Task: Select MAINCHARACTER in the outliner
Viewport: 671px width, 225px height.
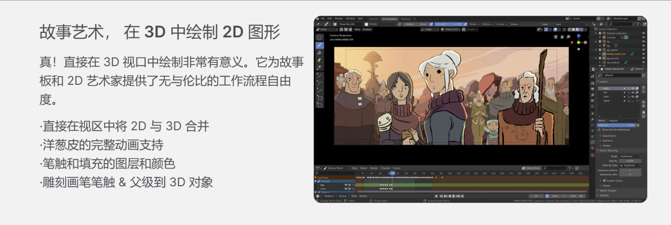Action: click(x=616, y=54)
